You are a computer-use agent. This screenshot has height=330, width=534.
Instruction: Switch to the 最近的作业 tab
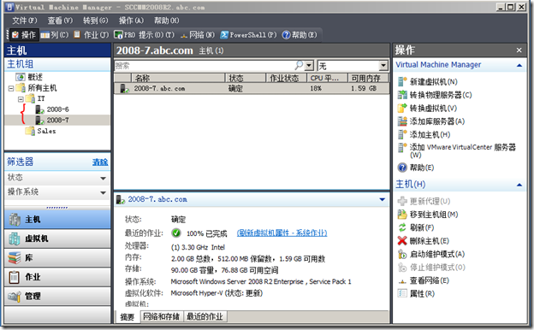(205, 316)
